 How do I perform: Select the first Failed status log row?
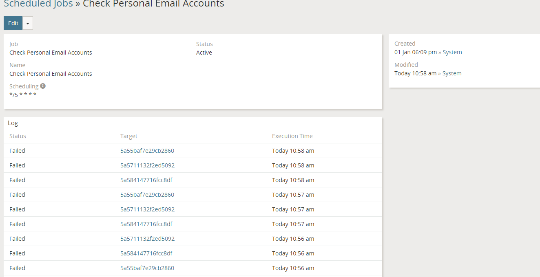click(17, 151)
